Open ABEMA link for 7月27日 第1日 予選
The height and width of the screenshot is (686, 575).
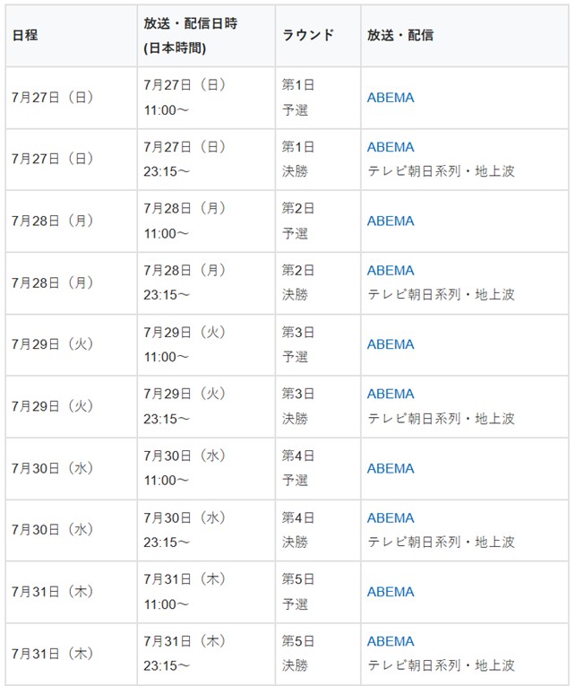tap(390, 98)
